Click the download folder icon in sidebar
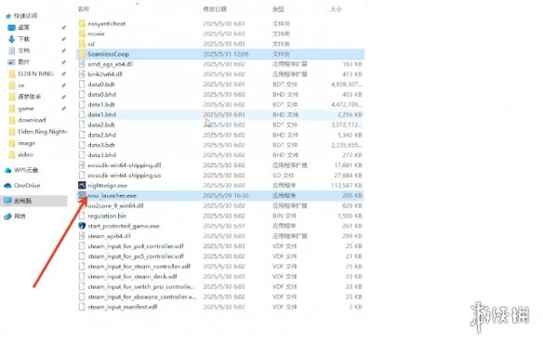 point(12,120)
